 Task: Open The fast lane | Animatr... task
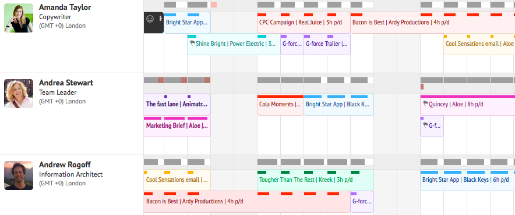pos(177,105)
